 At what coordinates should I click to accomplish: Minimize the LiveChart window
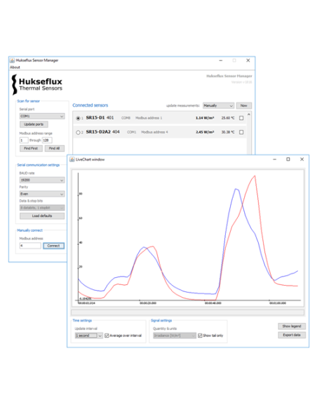click(274, 159)
